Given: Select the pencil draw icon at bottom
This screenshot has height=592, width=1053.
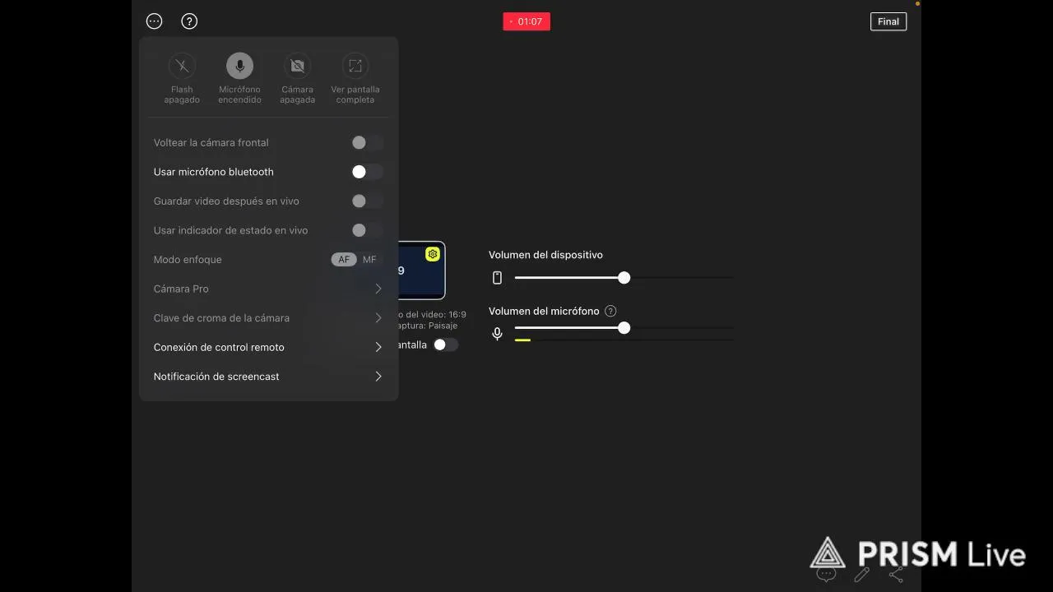Looking at the screenshot, I should pyautogui.click(x=861, y=575).
